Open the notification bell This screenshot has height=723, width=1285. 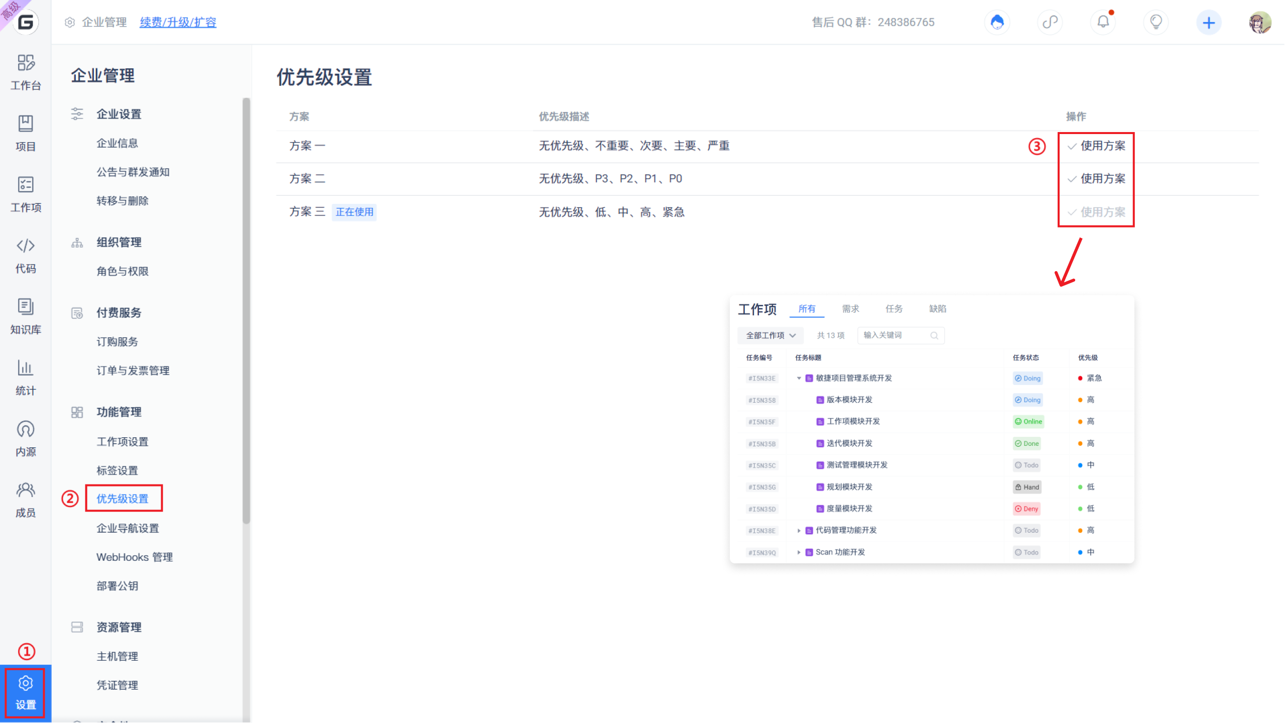(x=1103, y=22)
